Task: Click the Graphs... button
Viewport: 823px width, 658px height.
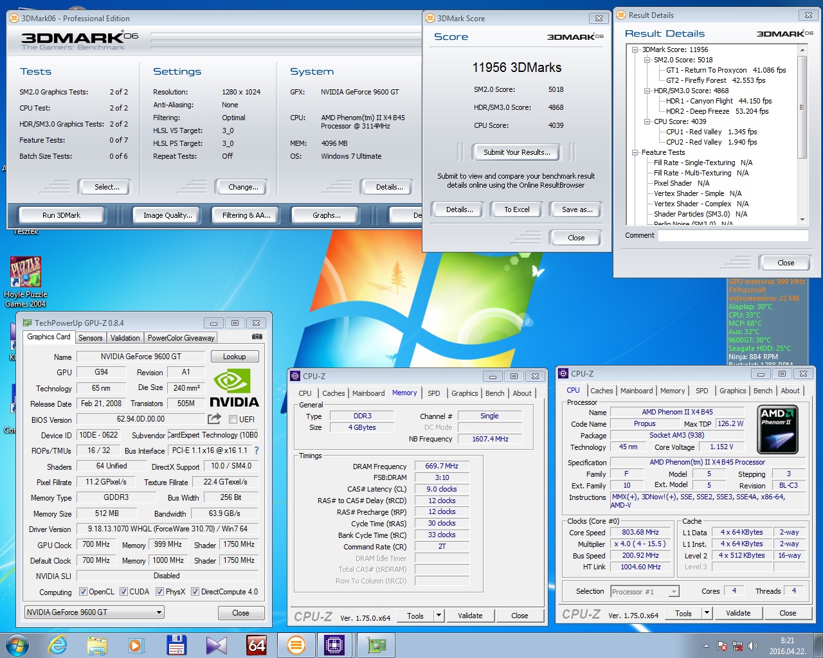Action: click(327, 215)
